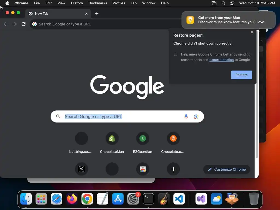Launch GarageBand from the Dock

tap(164, 199)
